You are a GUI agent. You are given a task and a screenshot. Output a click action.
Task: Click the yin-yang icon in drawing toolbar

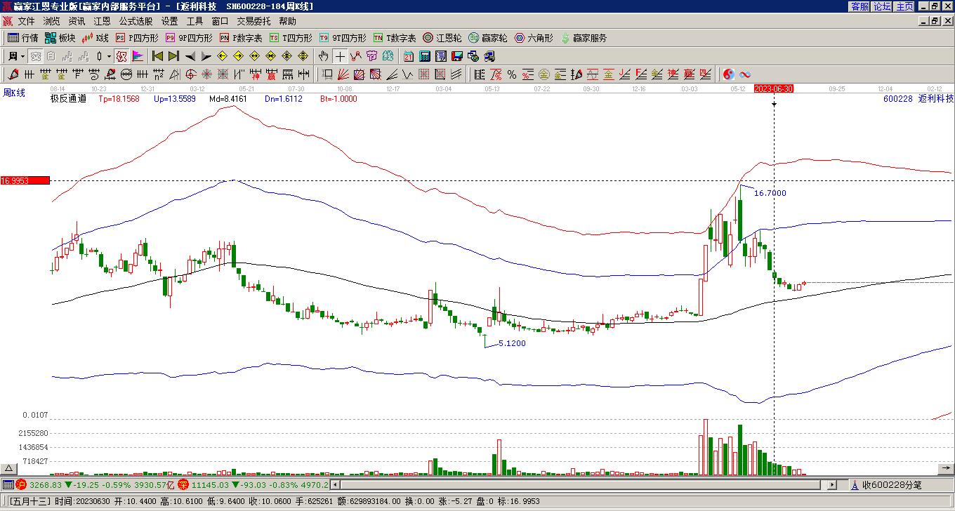click(x=729, y=74)
